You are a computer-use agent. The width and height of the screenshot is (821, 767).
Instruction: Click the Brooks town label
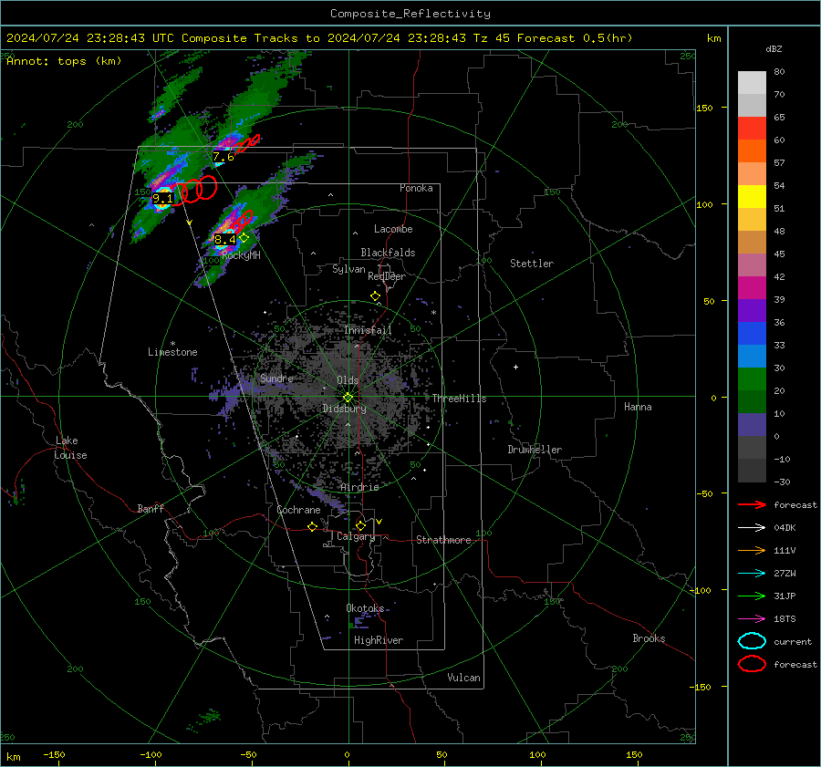649,638
